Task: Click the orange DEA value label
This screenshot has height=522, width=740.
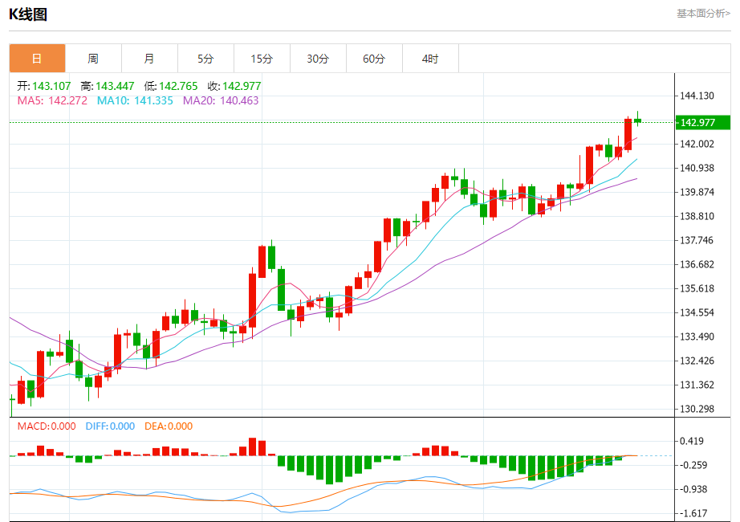Action: (x=169, y=426)
